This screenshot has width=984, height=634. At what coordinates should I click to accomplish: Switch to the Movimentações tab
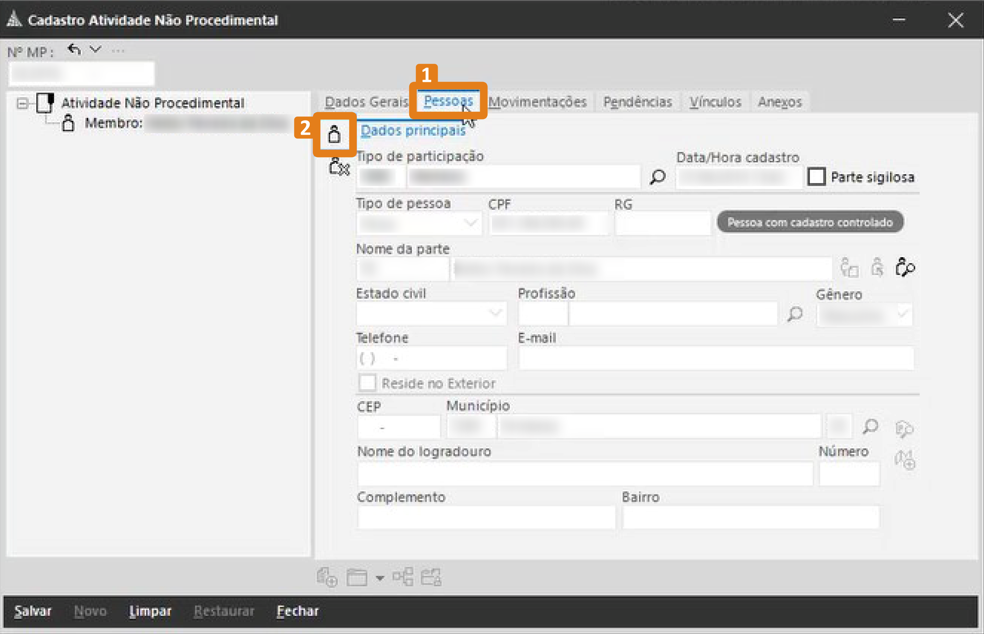click(x=537, y=102)
